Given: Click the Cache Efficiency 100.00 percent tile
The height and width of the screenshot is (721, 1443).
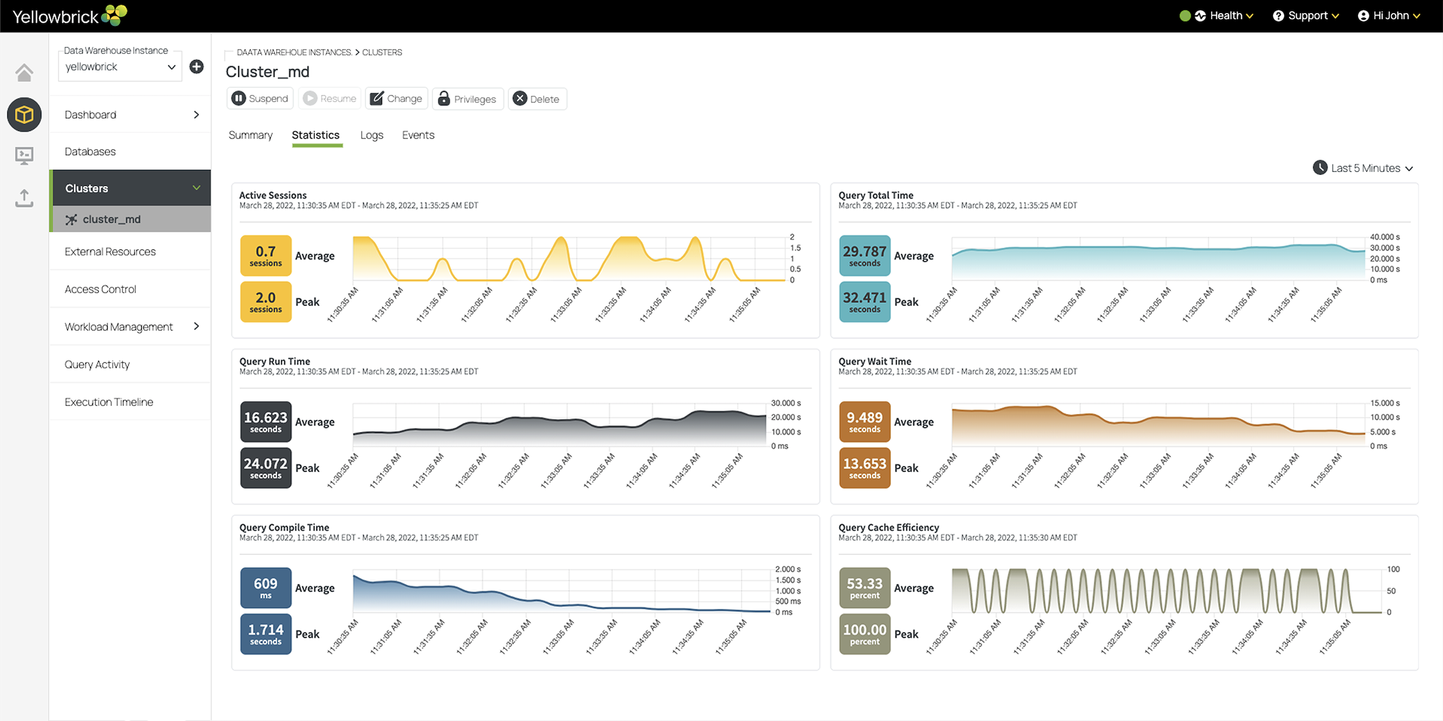Looking at the screenshot, I should pos(865,634).
